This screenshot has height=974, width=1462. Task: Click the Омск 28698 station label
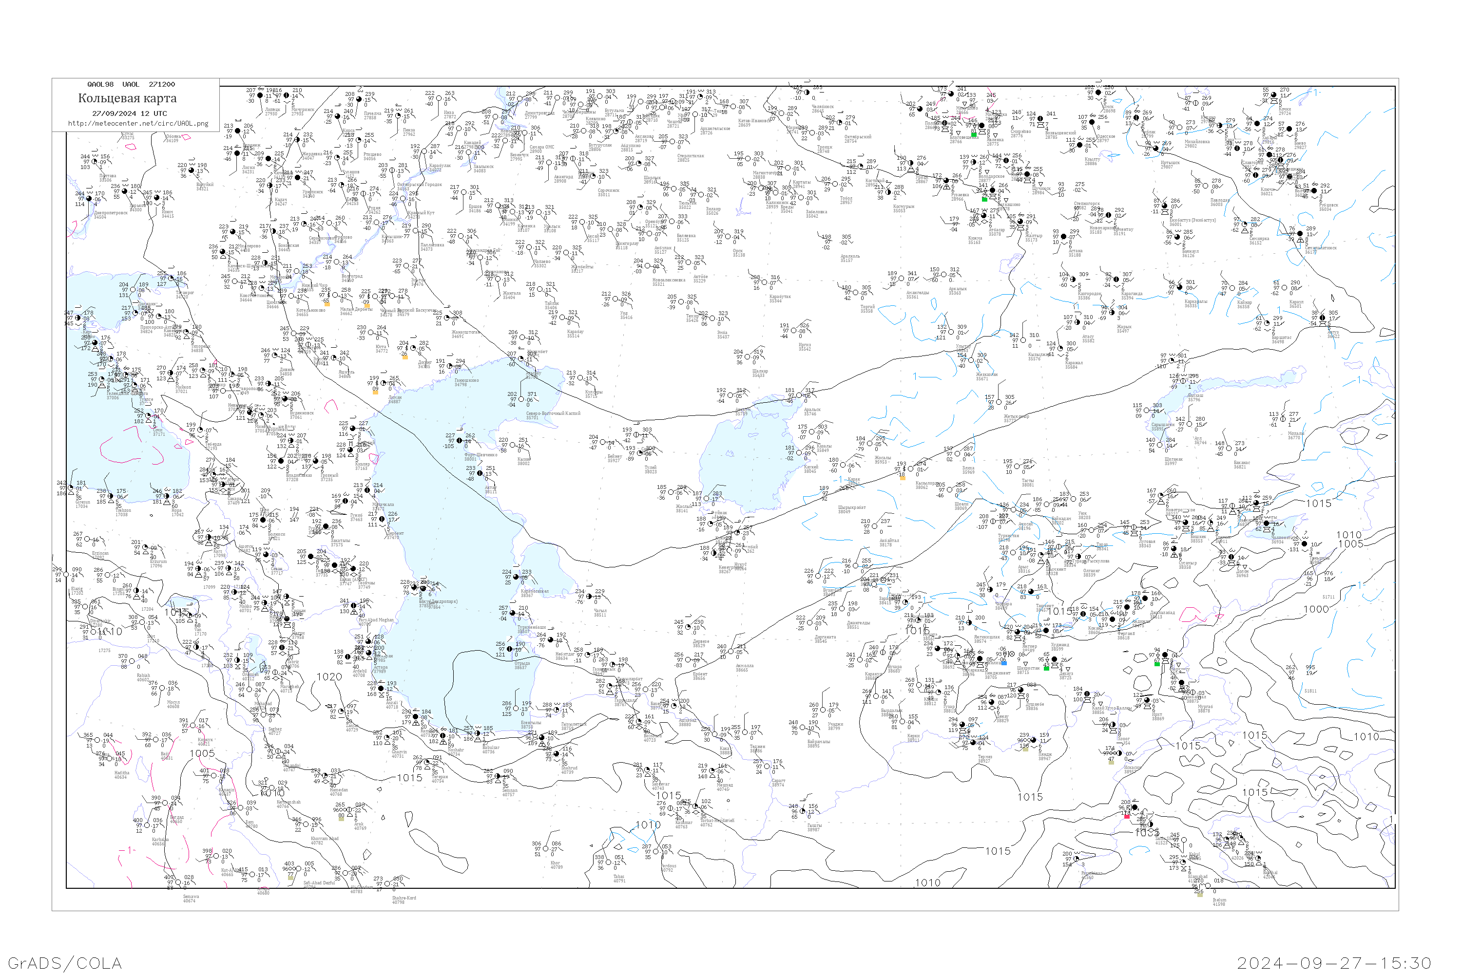(1108, 109)
